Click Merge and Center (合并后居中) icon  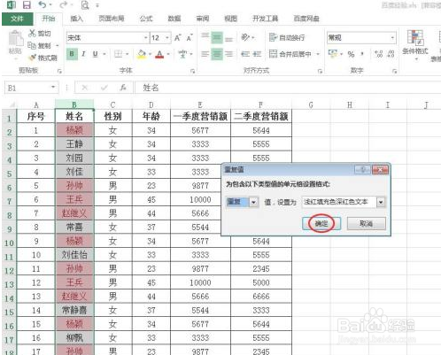(273, 54)
